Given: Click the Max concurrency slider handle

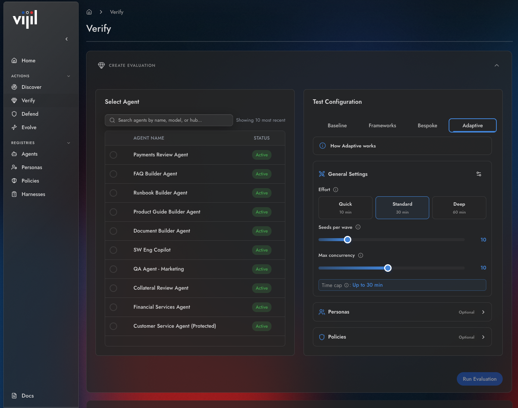Looking at the screenshot, I should click(x=388, y=268).
